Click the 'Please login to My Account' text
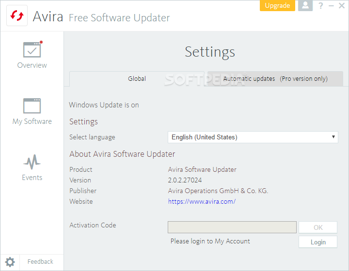349x271 pixels. (x=210, y=241)
